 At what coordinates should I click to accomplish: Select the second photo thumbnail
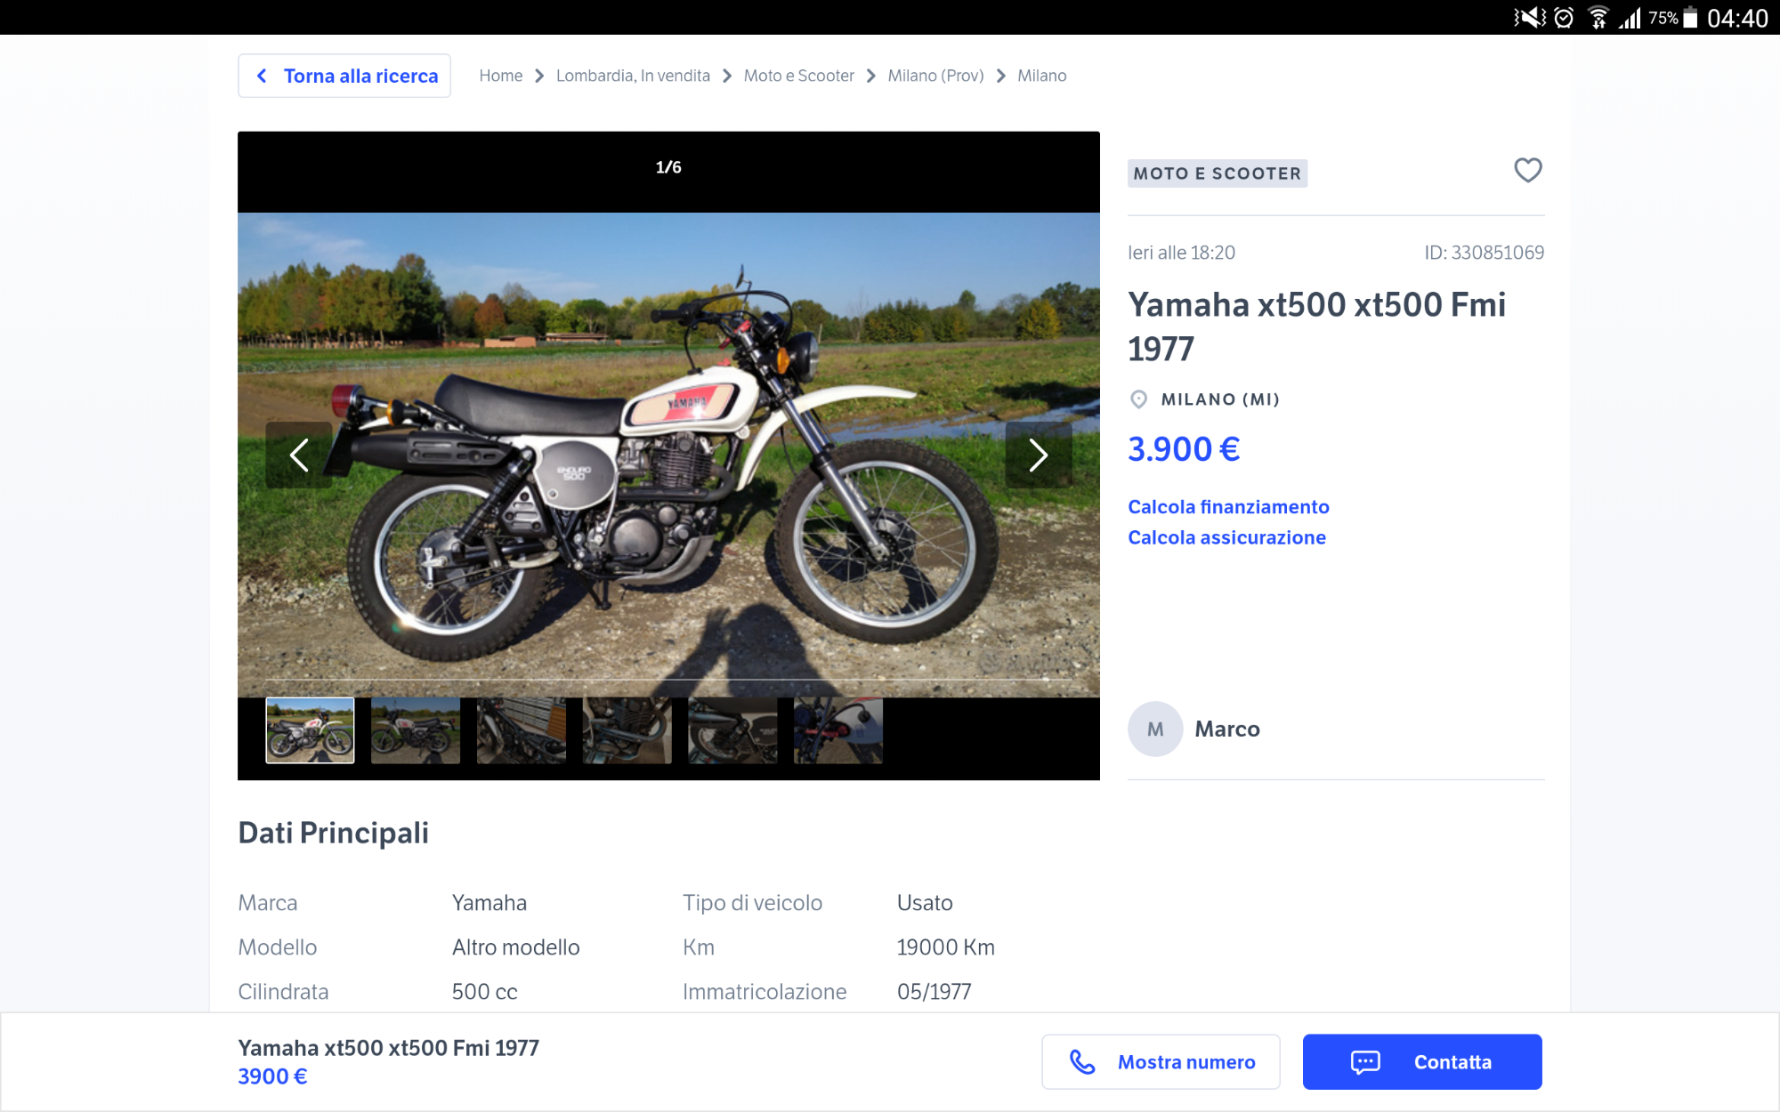click(x=416, y=730)
